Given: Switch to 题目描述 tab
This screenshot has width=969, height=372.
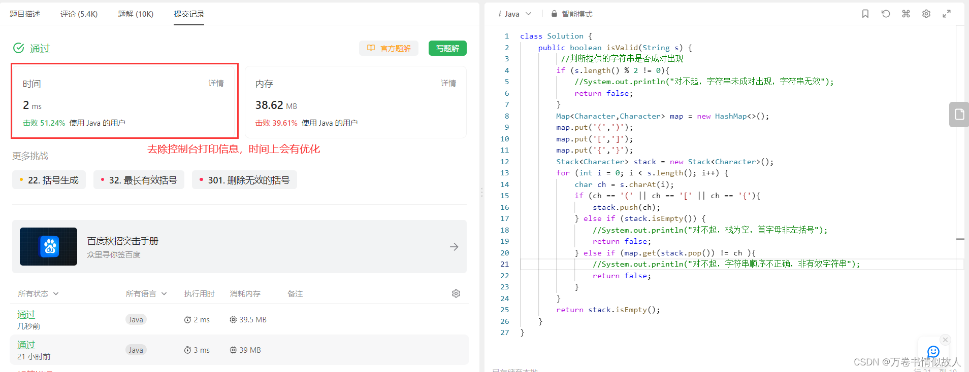Looking at the screenshot, I should [x=25, y=14].
